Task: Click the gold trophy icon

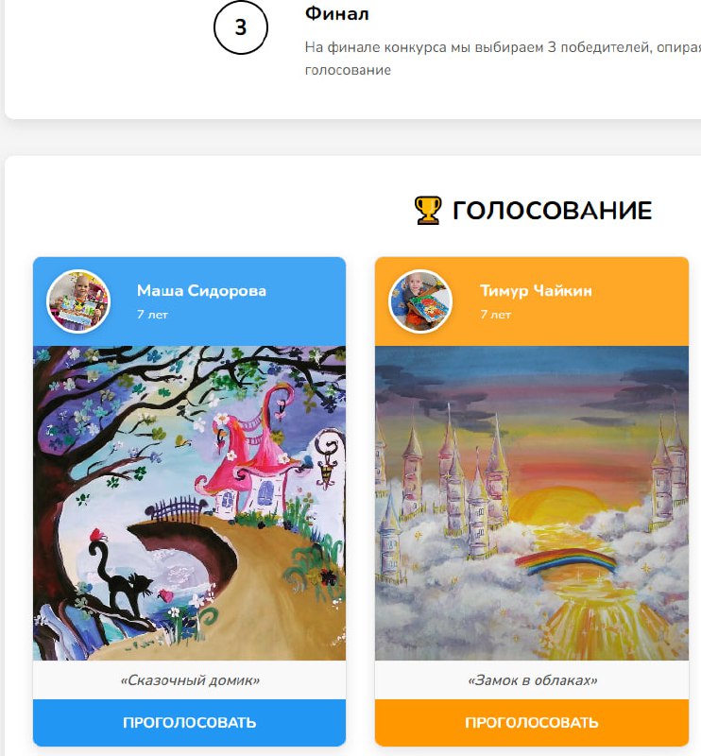Action: (x=428, y=210)
